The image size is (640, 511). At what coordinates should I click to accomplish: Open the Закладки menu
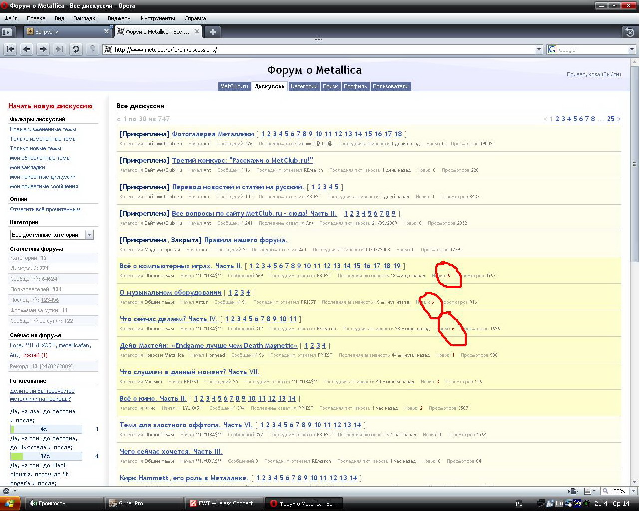86,18
